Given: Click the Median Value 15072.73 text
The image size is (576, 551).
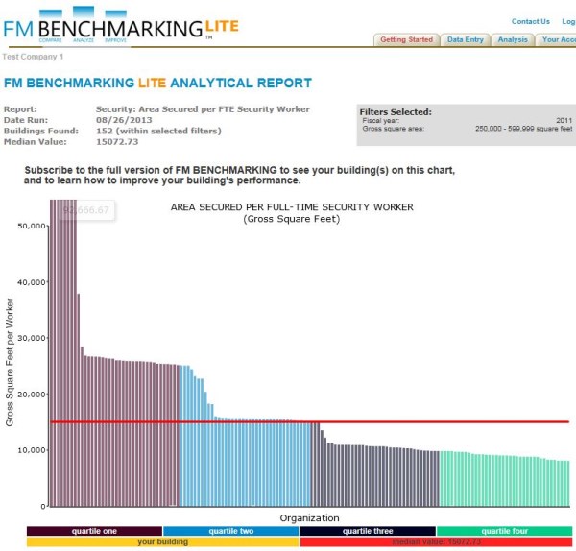Looking at the screenshot, I should pos(117,142).
